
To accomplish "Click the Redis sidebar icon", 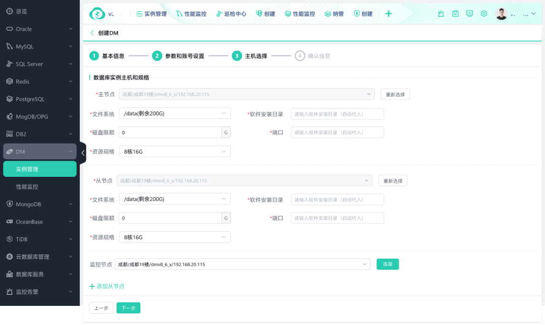I will pyautogui.click(x=10, y=81).
